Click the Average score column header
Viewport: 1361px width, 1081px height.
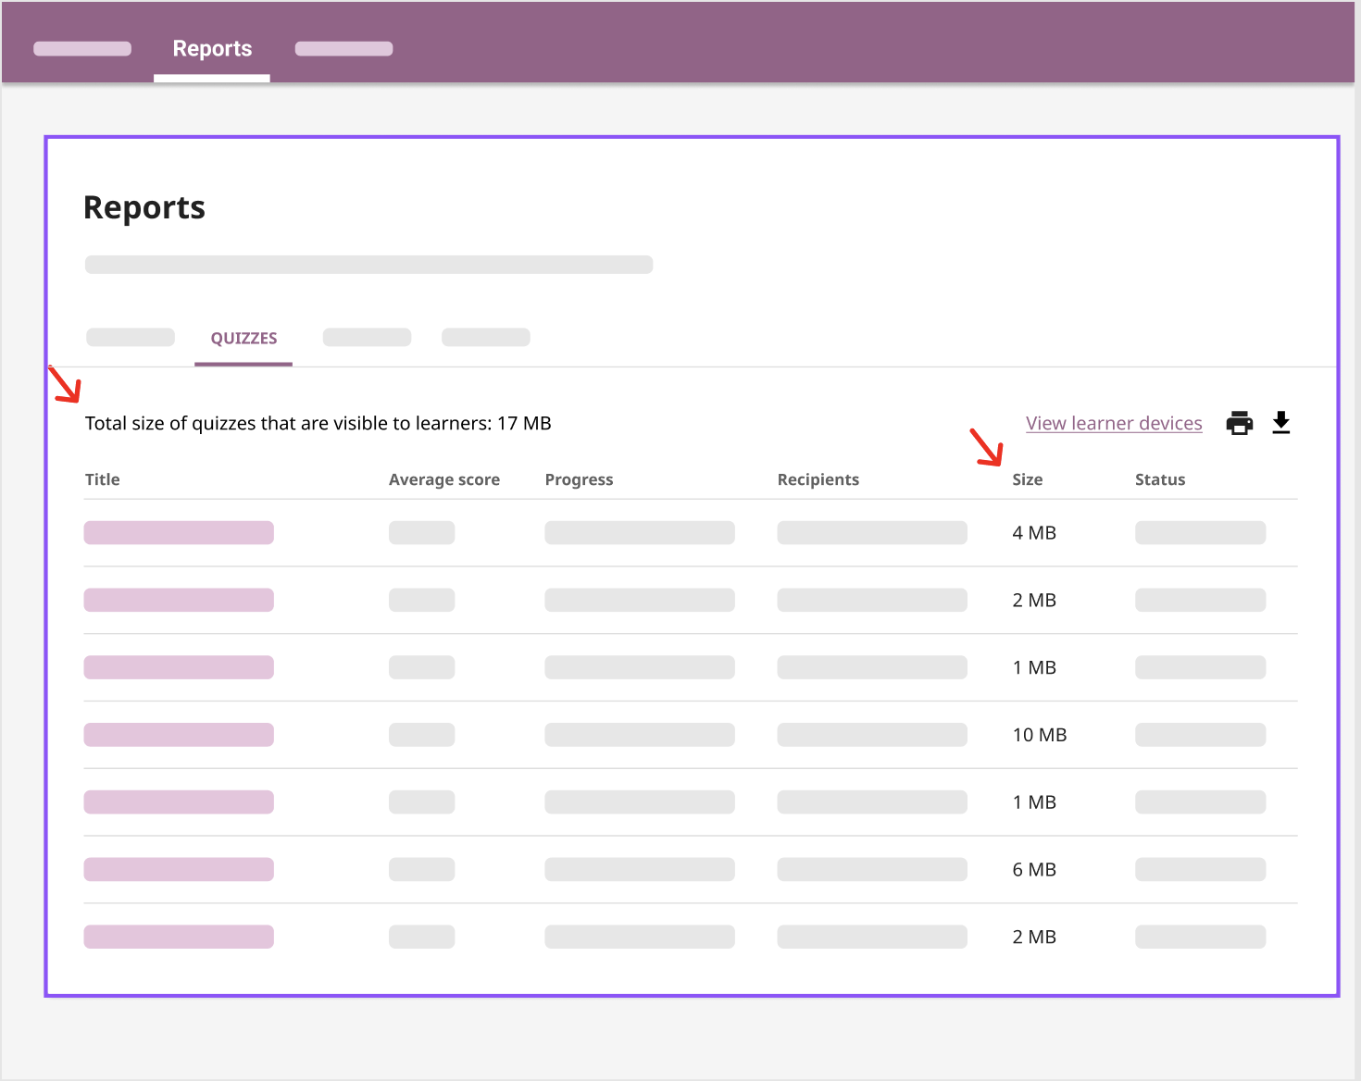pyautogui.click(x=444, y=479)
